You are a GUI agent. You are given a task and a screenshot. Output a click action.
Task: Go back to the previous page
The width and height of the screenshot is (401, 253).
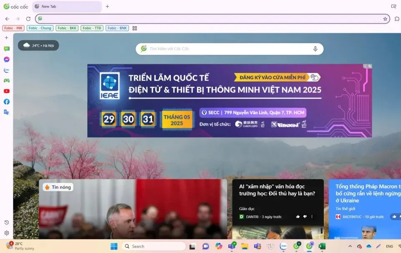tap(7, 19)
